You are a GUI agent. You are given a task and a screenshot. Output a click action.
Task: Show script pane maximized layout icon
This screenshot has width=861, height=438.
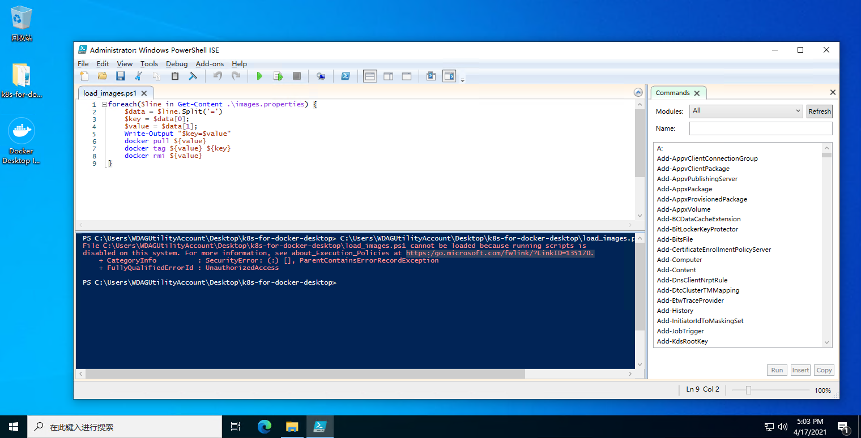[407, 76]
